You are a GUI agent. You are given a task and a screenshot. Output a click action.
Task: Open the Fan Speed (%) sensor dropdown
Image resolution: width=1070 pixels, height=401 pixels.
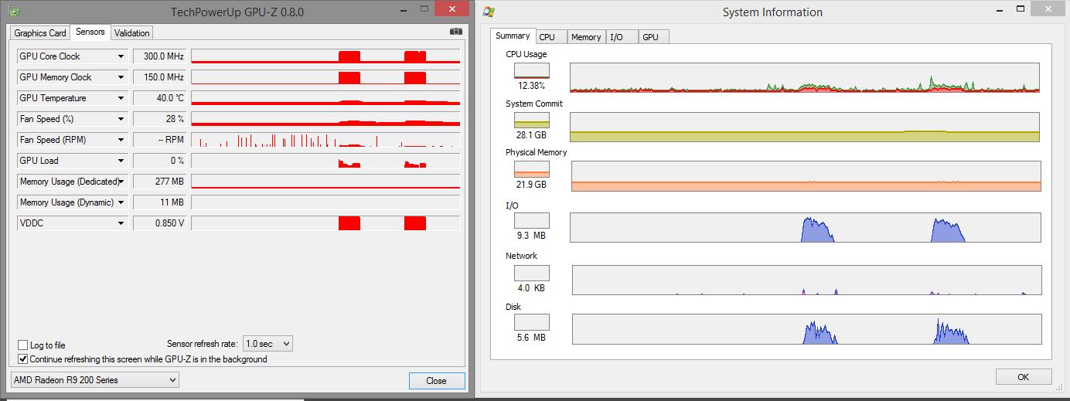[x=121, y=119]
